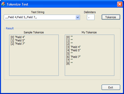Image resolution: width=124 pixels, height=94 pixels.
Task: Select "Field 4" item in Sample Tokenize list
Action: [x=18, y=37]
